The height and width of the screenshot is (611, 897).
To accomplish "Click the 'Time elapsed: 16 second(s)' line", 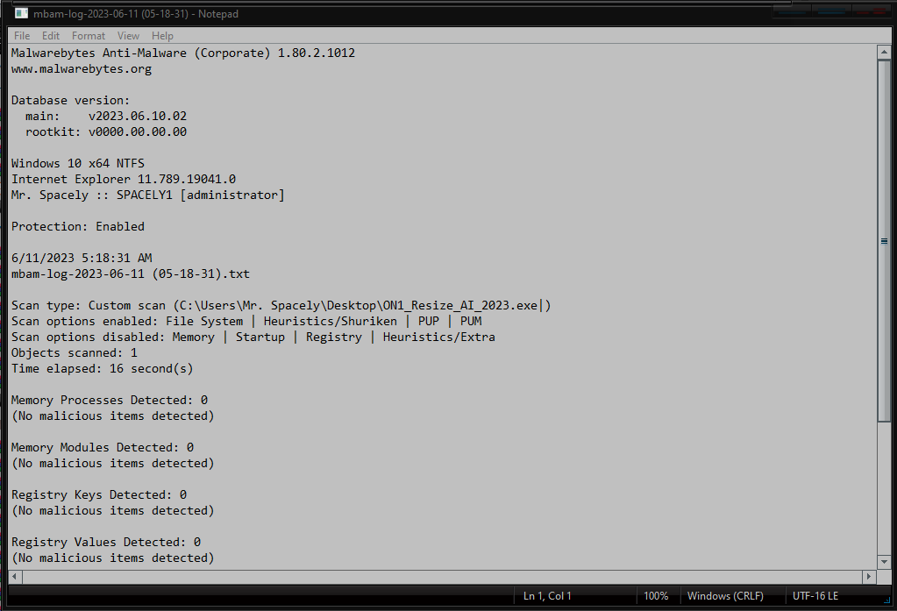I will pos(103,369).
